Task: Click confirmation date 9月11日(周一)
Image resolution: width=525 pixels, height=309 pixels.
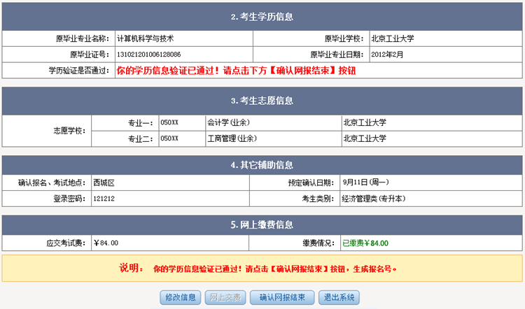Action: (x=367, y=182)
